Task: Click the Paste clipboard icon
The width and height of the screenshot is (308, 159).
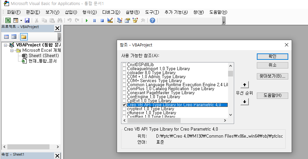Action: (x=52, y=20)
